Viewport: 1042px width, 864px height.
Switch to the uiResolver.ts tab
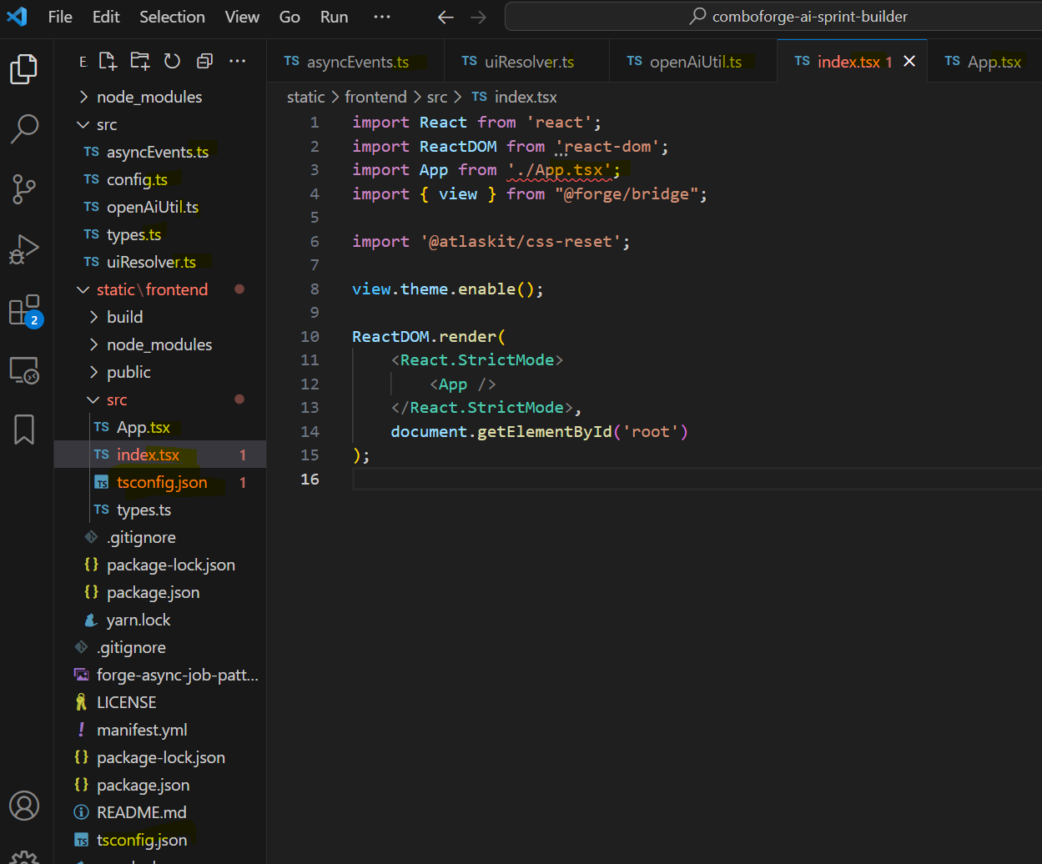coord(529,62)
